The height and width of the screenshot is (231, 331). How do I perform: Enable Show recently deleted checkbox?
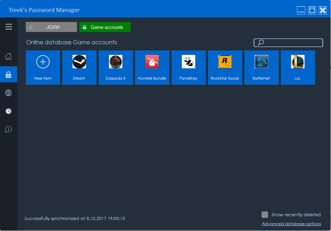pyautogui.click(x=265, y=215)
